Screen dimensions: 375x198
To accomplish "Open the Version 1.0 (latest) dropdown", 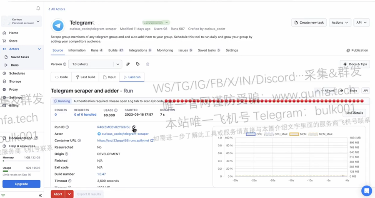I will click(x=95, y=64).
